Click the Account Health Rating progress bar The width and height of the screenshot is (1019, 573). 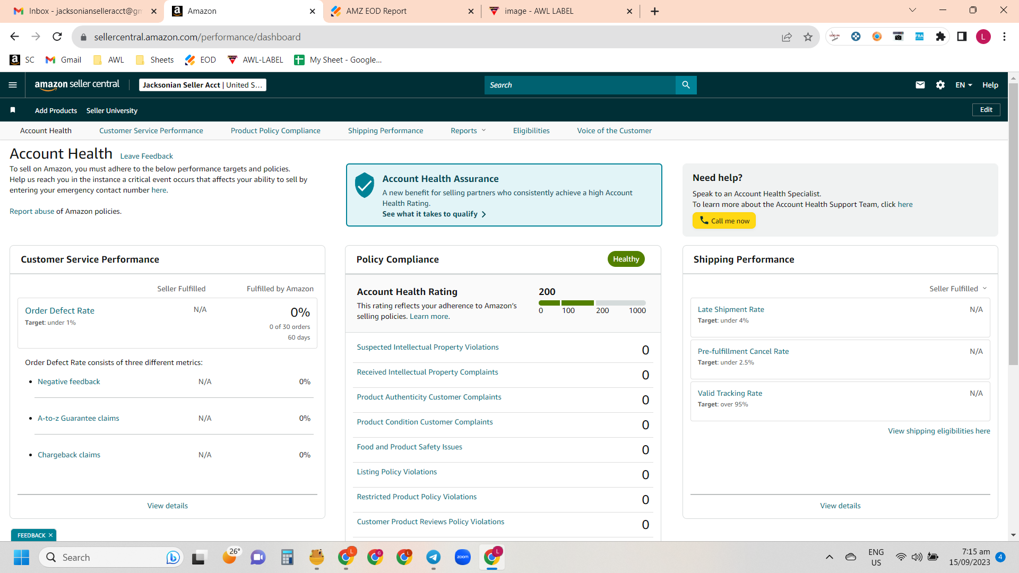pyautogui.click(x=592, y=303)
